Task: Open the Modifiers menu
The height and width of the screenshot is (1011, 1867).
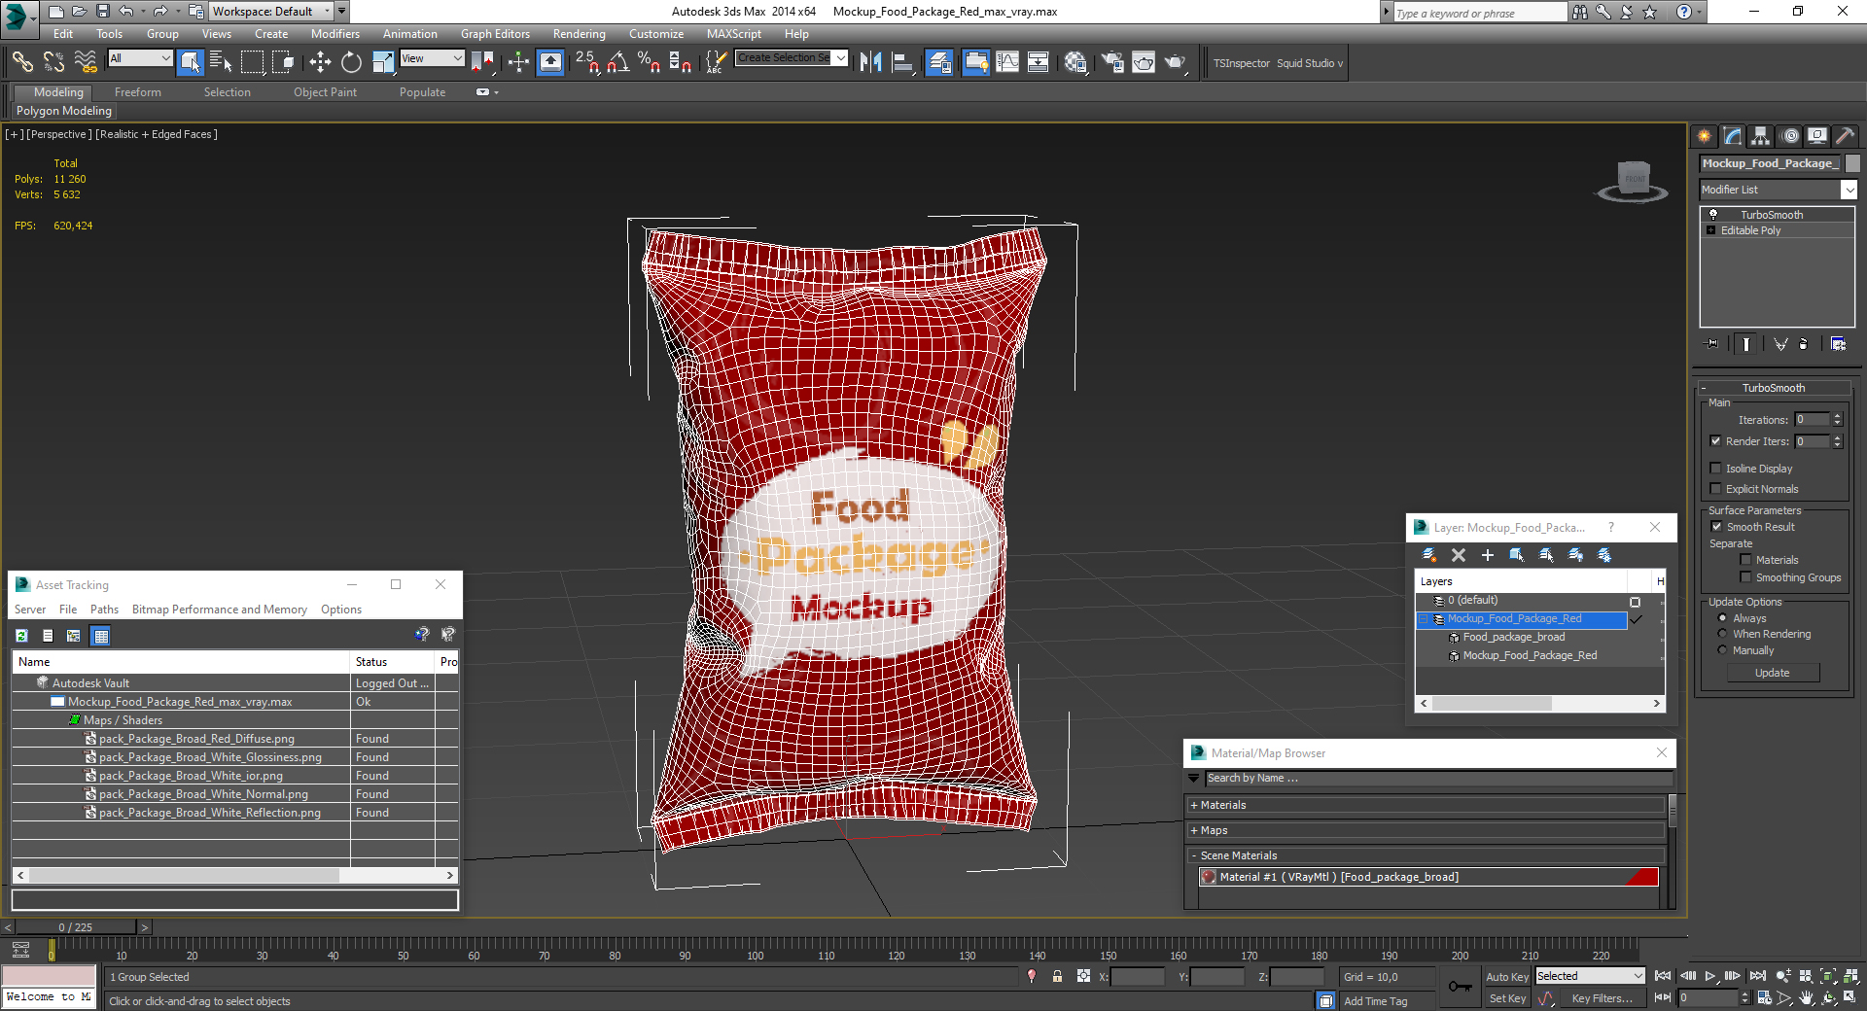Action: pos(335,34)
